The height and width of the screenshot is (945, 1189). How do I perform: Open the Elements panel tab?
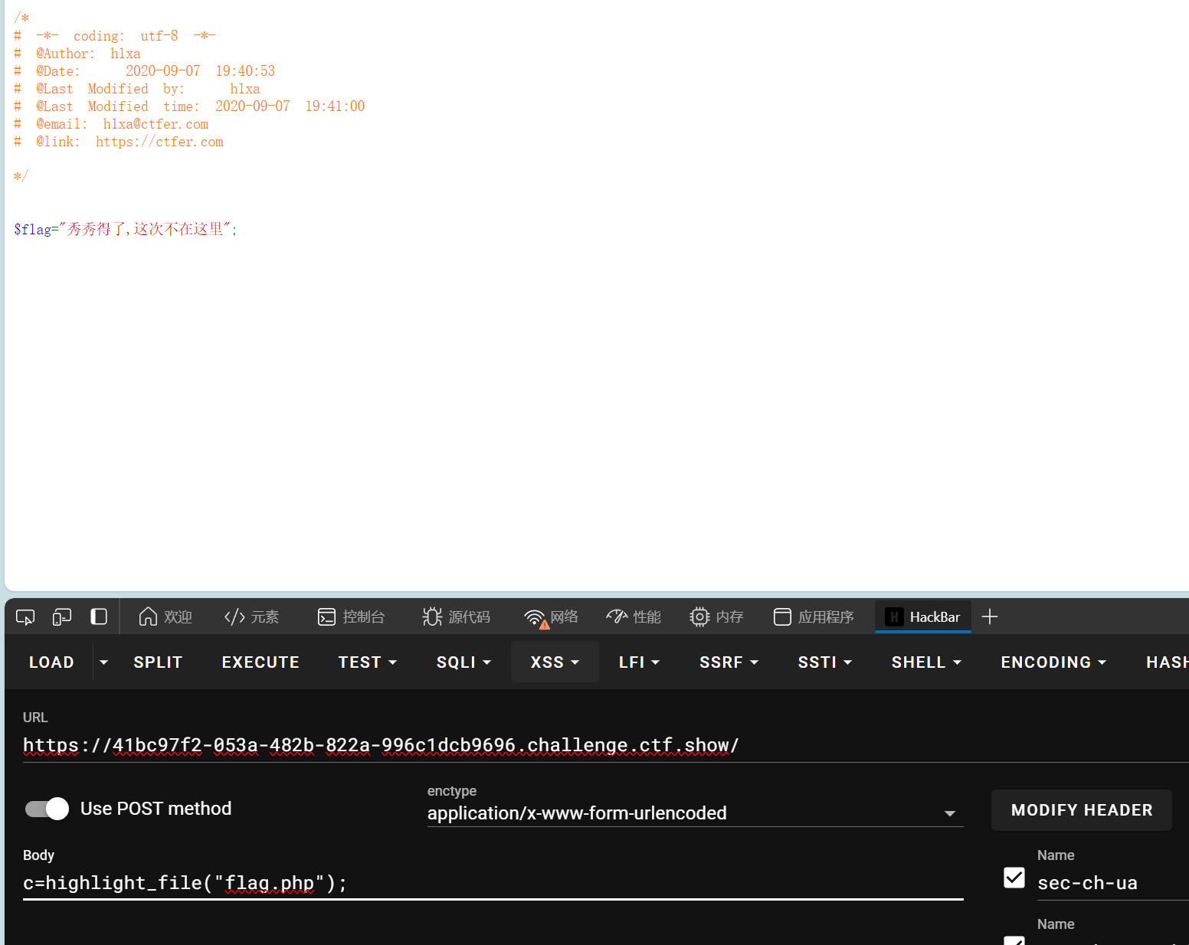(x=251, y=617)
